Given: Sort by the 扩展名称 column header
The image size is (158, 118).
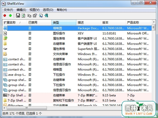Looking at the screenshot, I should pyautogui.click(x=14, y=23).
